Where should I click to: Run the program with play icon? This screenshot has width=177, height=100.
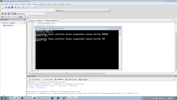[6, 14]
